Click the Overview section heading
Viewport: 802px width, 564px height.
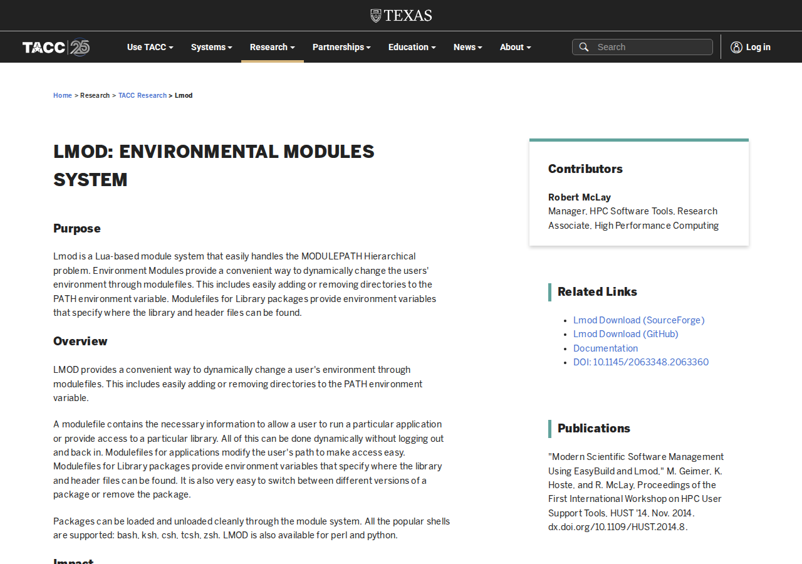pos(80,341)
